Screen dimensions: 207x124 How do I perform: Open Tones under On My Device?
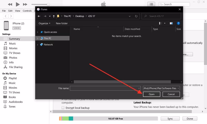[12, 107]
